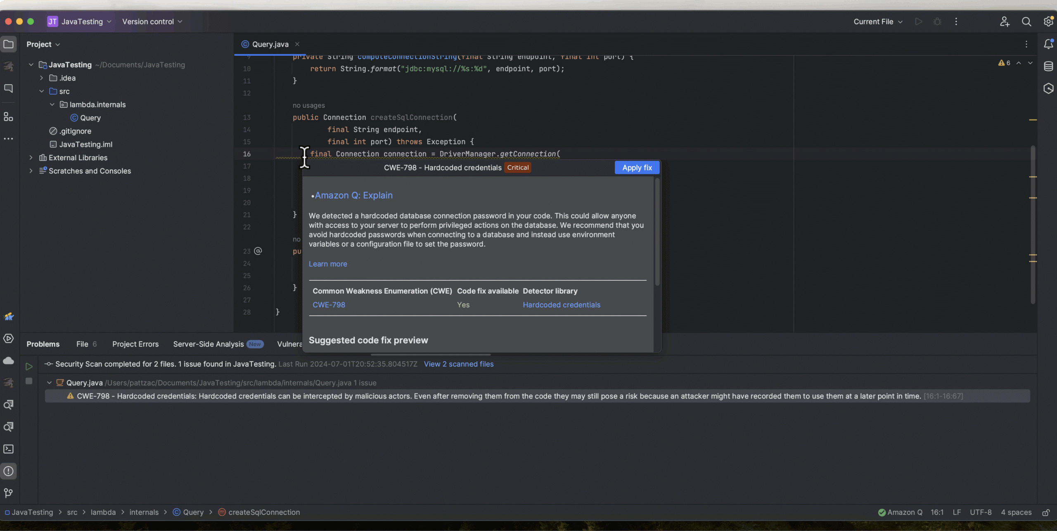
Task: Start debugging with the bug icon
Action: [937, 21]
